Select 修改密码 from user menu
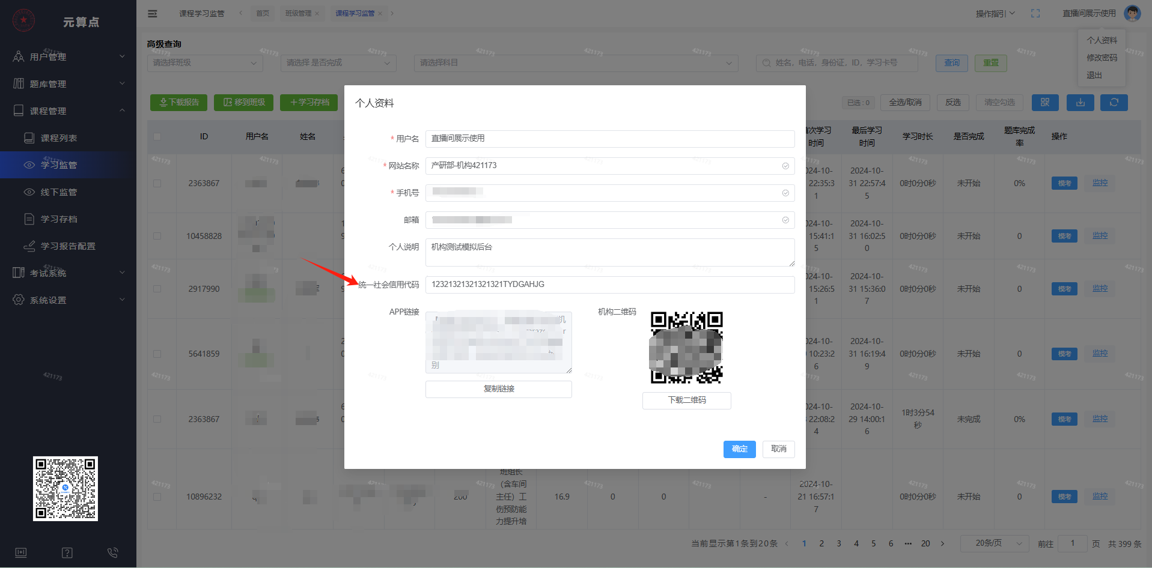This screenshot has width=1152, height=568. click(1102, 58)
